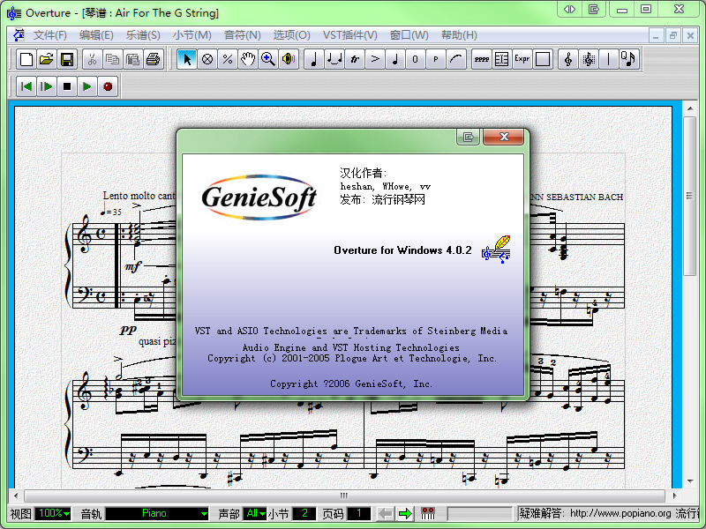Select the eraser tool (circled X)

coord(207,59)
